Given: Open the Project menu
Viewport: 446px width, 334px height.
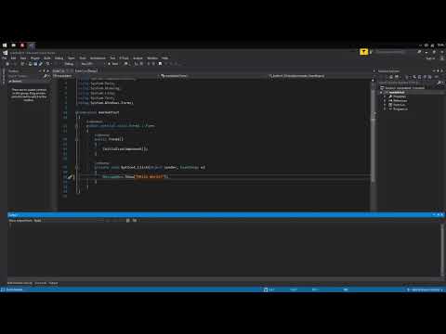Looking at the screenshot, I should [x=35, y=58].
